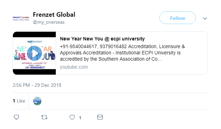Show the list under 1 Like
221x129 pixels.
point(19,101)
